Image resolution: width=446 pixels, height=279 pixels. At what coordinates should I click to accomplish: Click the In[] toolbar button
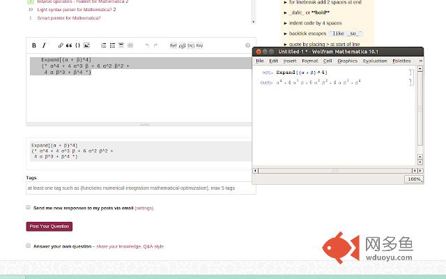(191, 45)
